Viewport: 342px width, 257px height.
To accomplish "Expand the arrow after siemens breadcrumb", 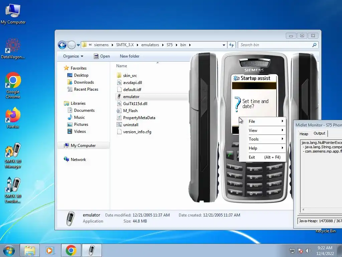I will point(112,45).
